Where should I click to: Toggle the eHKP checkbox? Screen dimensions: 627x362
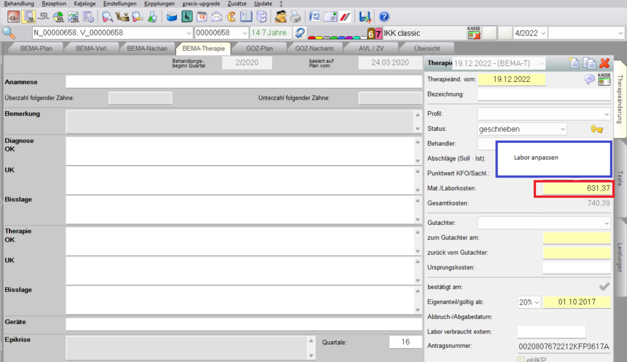(x=521, y=359)
